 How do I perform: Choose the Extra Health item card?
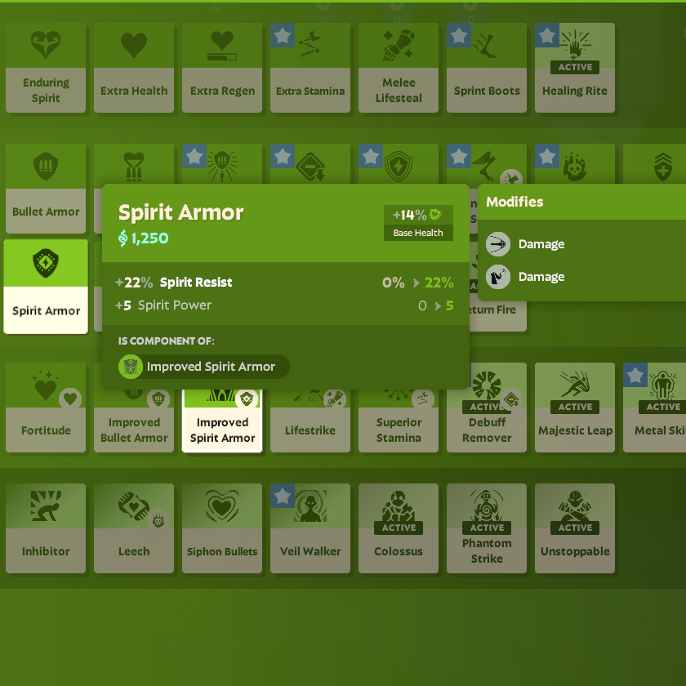(x=134, y=67)
